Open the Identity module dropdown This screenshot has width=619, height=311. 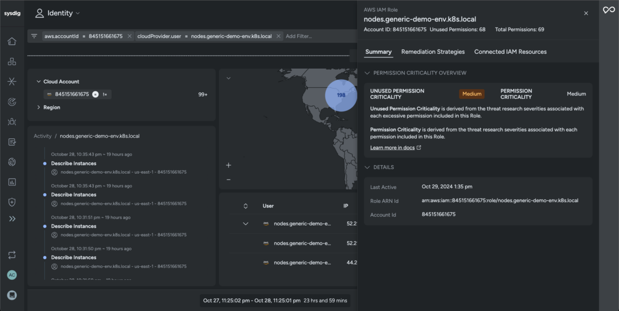click(57, 13)
